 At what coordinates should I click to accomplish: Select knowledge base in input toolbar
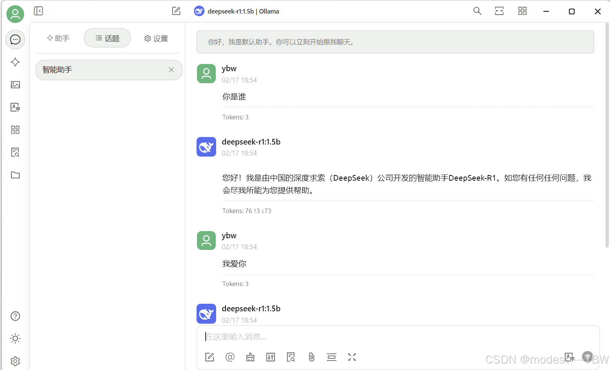291,357
